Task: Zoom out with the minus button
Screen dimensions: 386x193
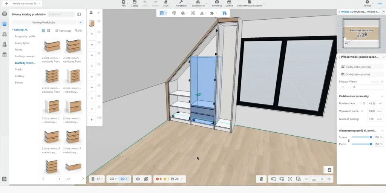Action: tap(306, 179)
